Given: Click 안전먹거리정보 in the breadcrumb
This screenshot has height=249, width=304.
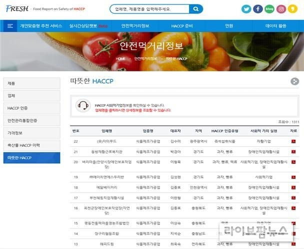Looking at the screenshot, I should coord(145,58).
